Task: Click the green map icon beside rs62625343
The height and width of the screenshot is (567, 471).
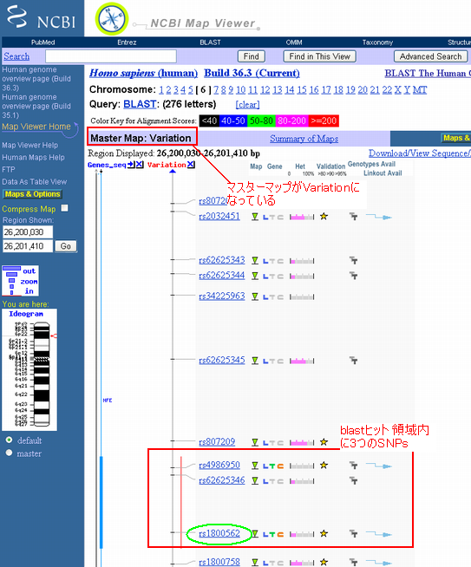Action: pos(255,261)
